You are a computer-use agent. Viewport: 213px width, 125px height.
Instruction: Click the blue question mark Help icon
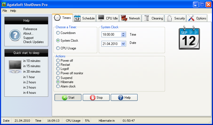click(x=15, y=35)
